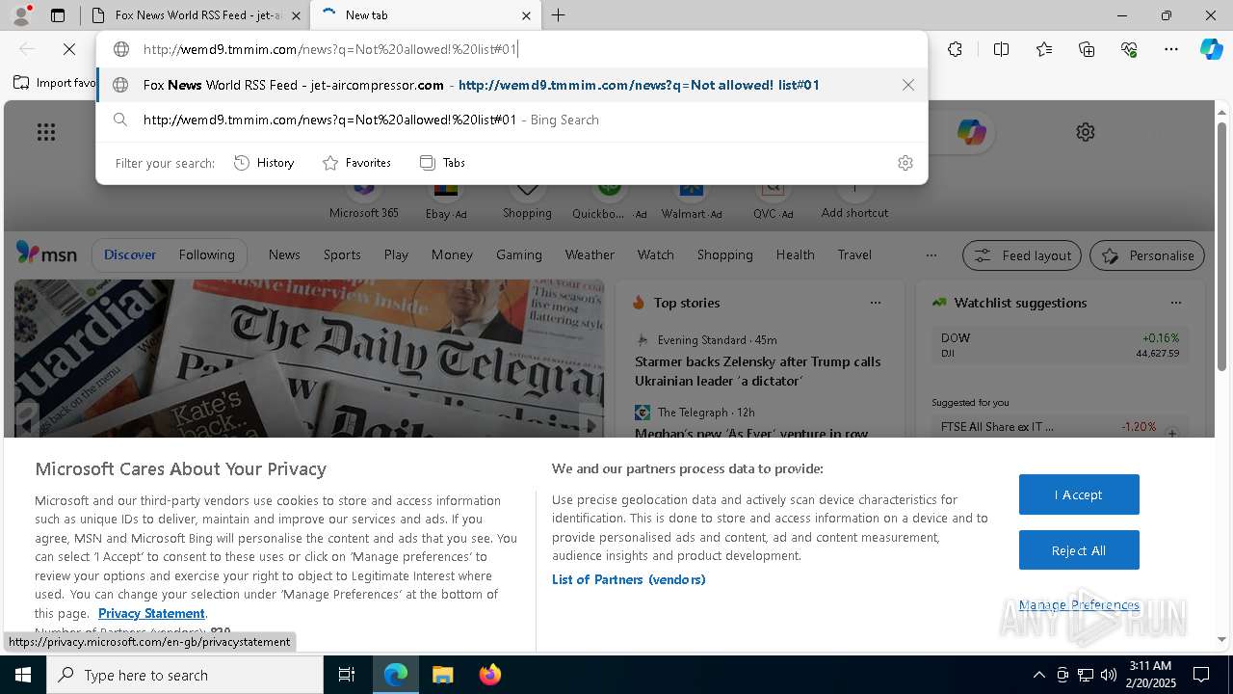This screenshot has height=694, width=1233.
Task: Expand more MSN categories ellipsis
Action: point(931,255)
